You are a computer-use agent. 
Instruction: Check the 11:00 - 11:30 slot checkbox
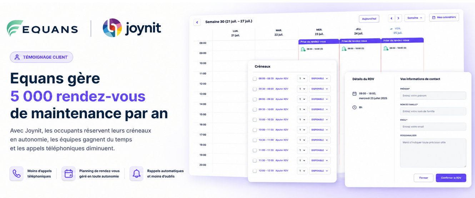[255, 151]
